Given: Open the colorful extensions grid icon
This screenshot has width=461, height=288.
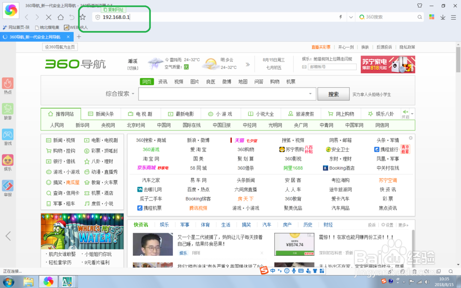Looking at the screenshot, I should point(431,17).
